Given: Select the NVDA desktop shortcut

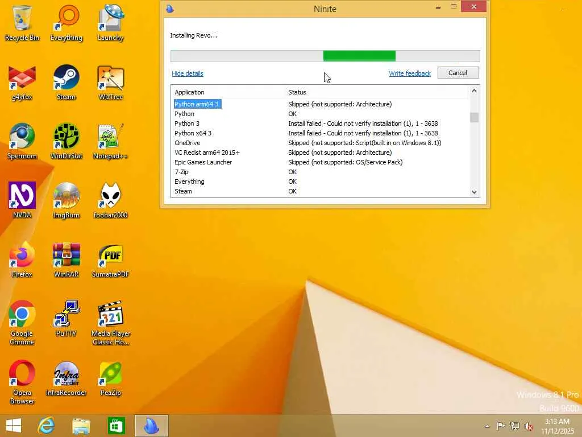Looking at the screenshot, I should (x=22, y=201).
